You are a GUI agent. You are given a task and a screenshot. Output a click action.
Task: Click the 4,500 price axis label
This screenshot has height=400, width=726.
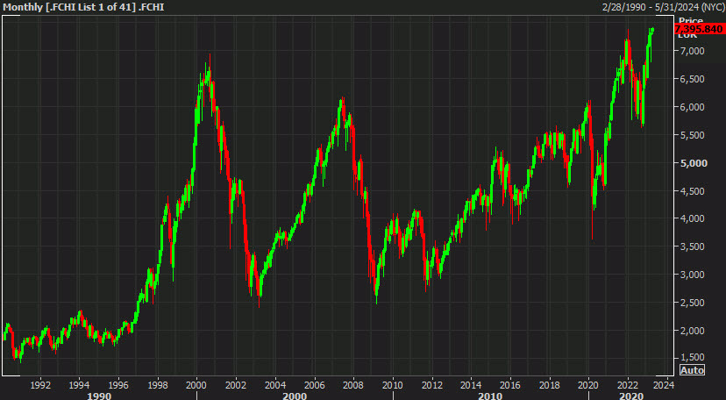pos(692,190)
